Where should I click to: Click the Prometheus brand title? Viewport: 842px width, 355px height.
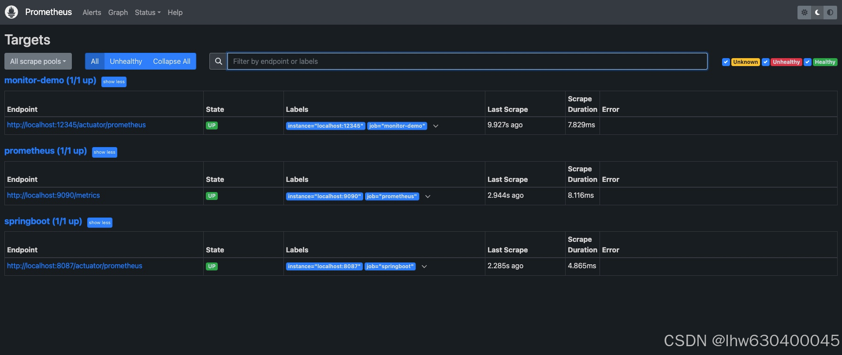pos(48,12)
